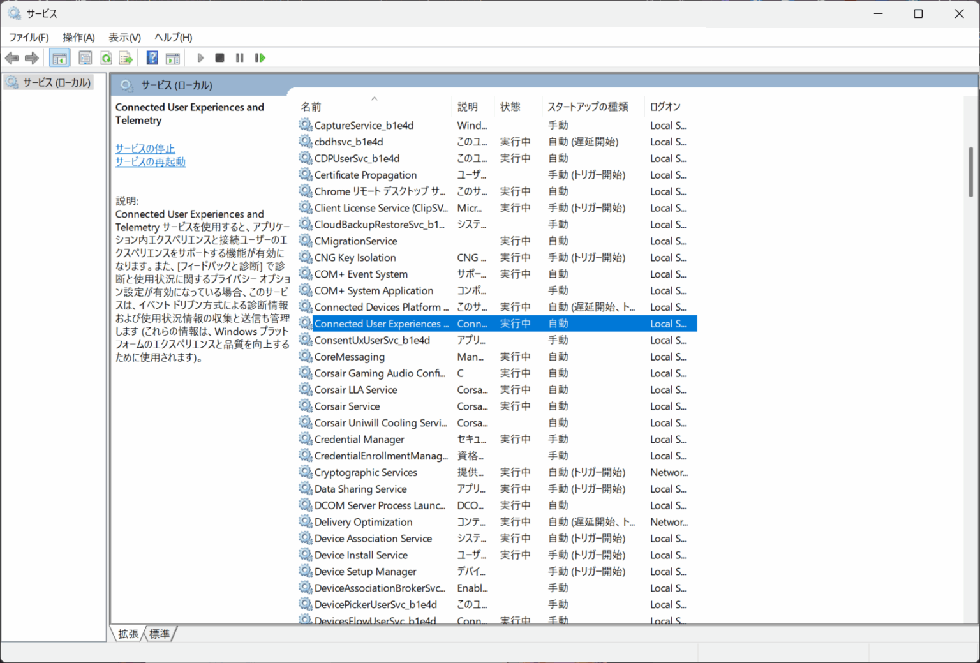The height and width of the screenshot is (663, 980).
Task: Switch to the 標準 tab
Action: click(x=160, y=633)
